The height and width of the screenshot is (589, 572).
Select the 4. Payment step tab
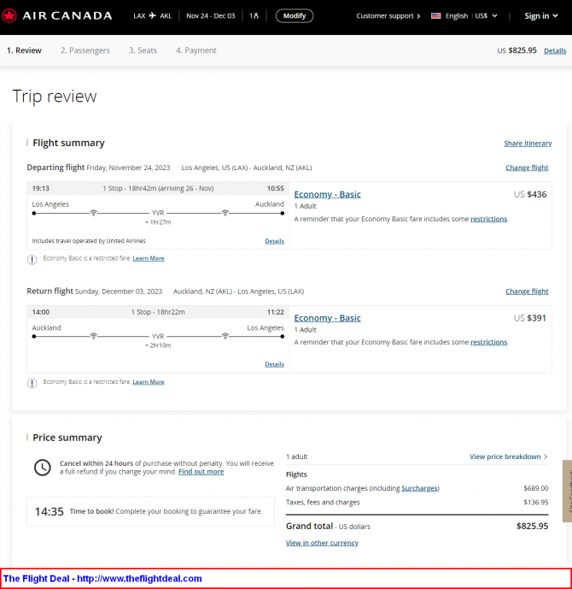click(196, 50)
